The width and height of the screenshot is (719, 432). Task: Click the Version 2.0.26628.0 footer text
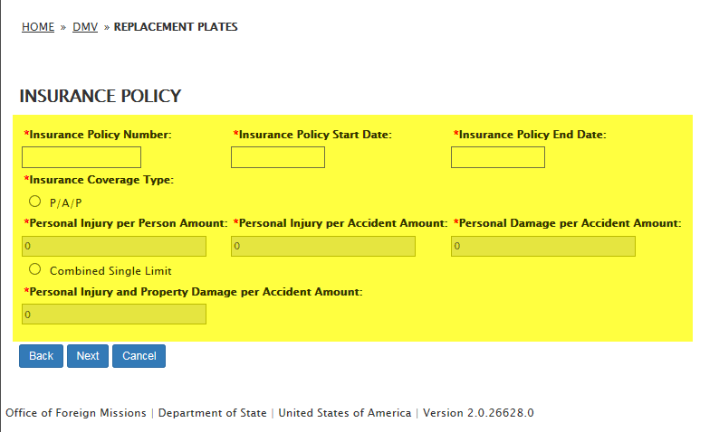pos(478,413)
